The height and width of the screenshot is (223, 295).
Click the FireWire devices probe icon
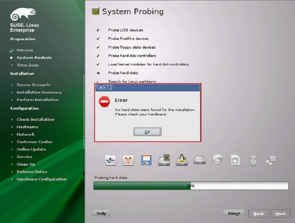128,160
